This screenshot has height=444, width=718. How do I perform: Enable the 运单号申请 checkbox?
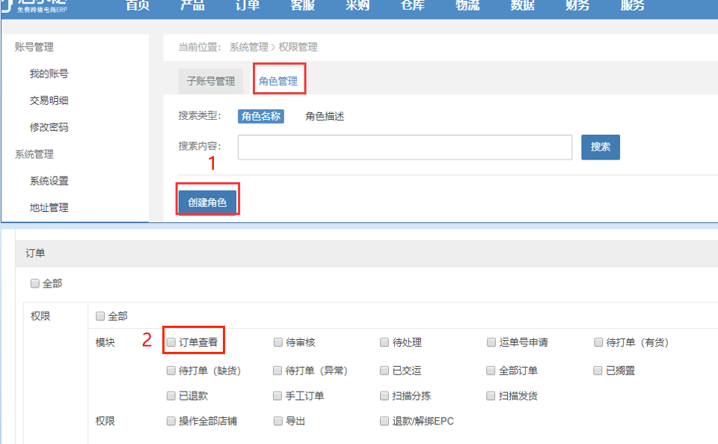[x=491, y=342]
